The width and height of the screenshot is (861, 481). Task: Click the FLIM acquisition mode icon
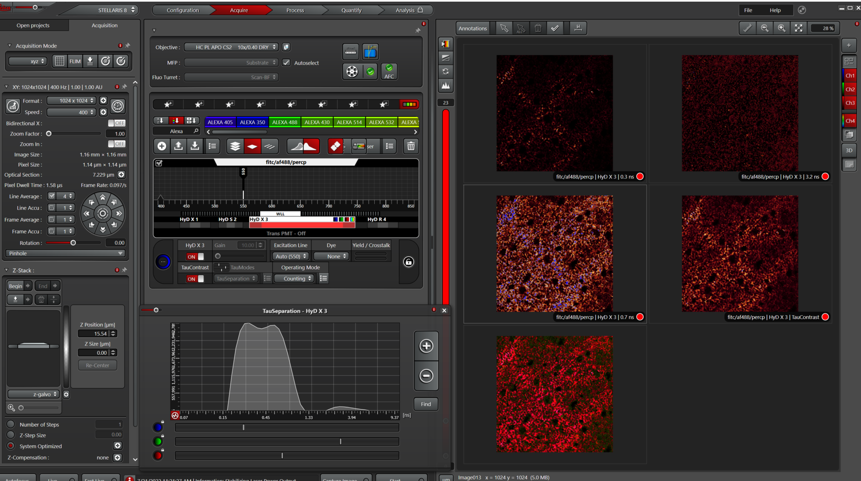pyautogui.click(x=75, y=61)
